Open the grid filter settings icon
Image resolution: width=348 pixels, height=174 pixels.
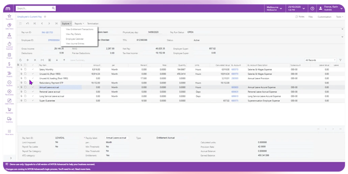[340, 60]
